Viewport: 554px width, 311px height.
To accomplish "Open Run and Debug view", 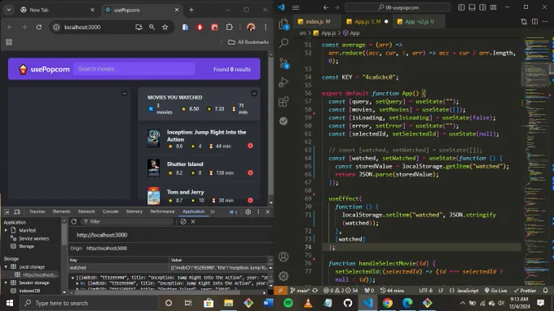I will coord(284,82).
